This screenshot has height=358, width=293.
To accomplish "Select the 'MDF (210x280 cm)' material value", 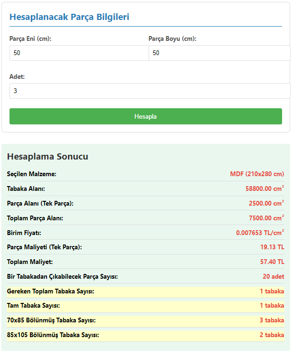I will pos(257,174).
